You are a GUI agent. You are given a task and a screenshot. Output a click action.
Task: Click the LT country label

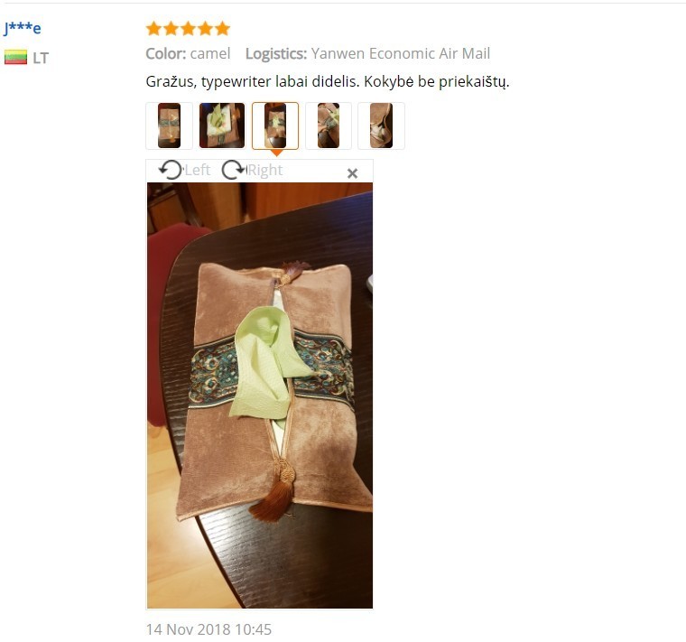click(41, 58)
